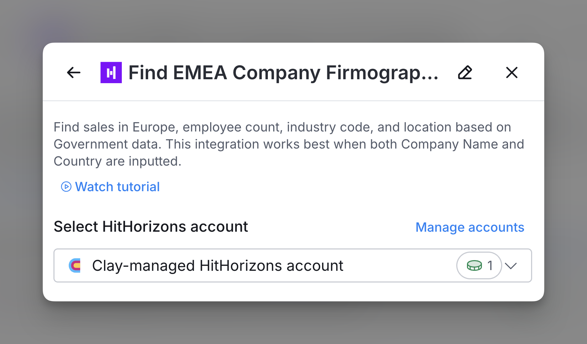Click the description line starting with Find sales in Europe
The height and width of the screenshot is (344, 587).
point(282,127)
